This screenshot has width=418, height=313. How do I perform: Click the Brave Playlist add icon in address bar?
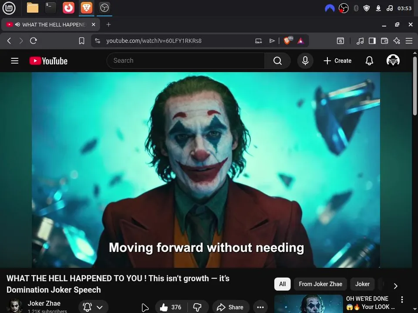click(x=272, y=41)
